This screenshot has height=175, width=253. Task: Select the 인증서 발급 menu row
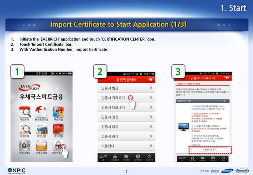tap(126, 88)
